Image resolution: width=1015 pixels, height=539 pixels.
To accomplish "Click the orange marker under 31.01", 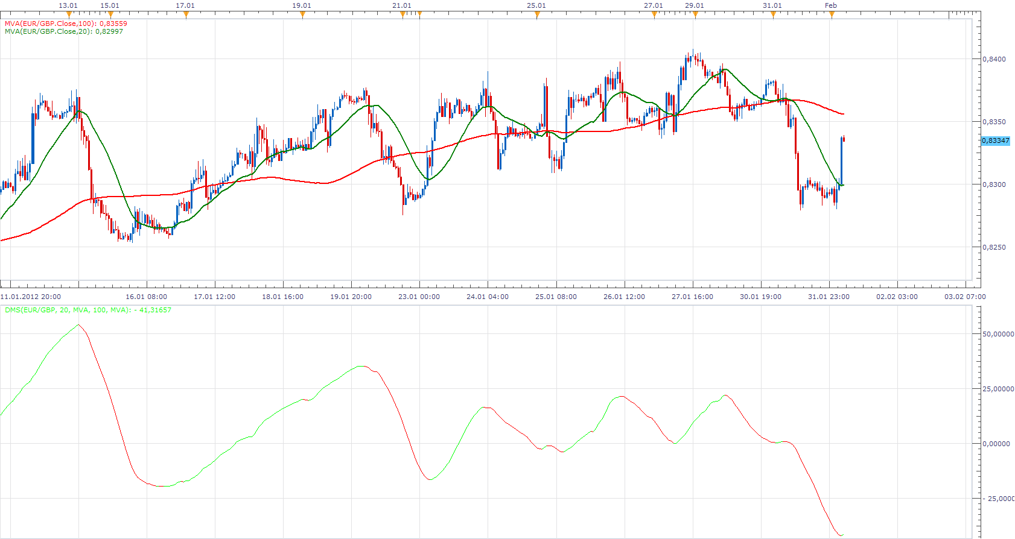I will (x=773, y=15).
